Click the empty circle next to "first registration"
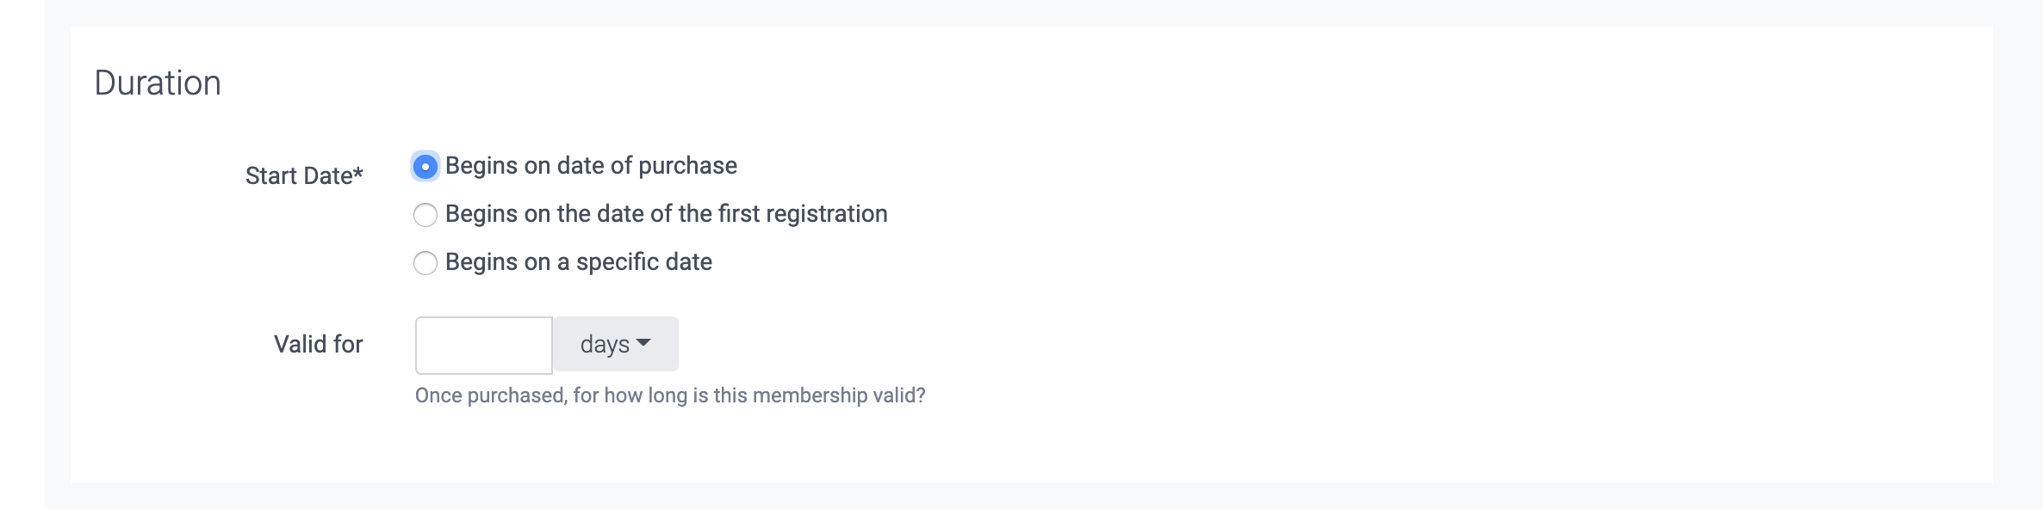 pyautogui.click(x=425, y=215)
